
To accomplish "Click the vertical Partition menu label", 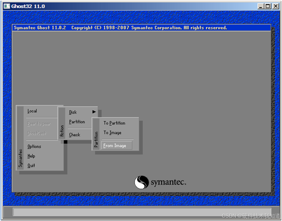I will click(x=96, y=140).
